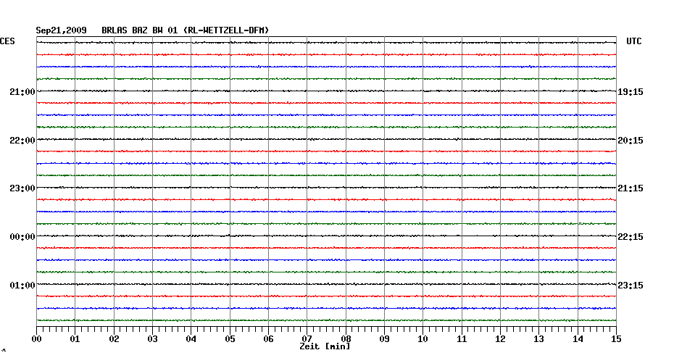Click the 21:00 time label on left axis

[22, 92]
